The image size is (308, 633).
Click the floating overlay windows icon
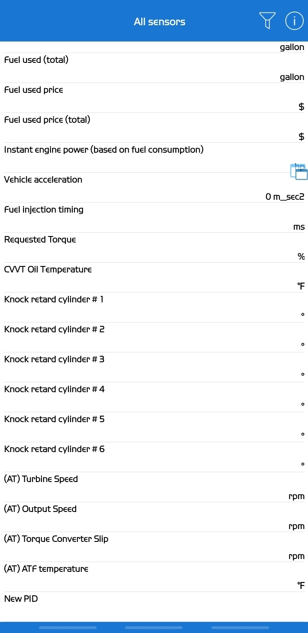[299, 172]
